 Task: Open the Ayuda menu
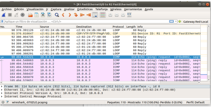point(149,9)
